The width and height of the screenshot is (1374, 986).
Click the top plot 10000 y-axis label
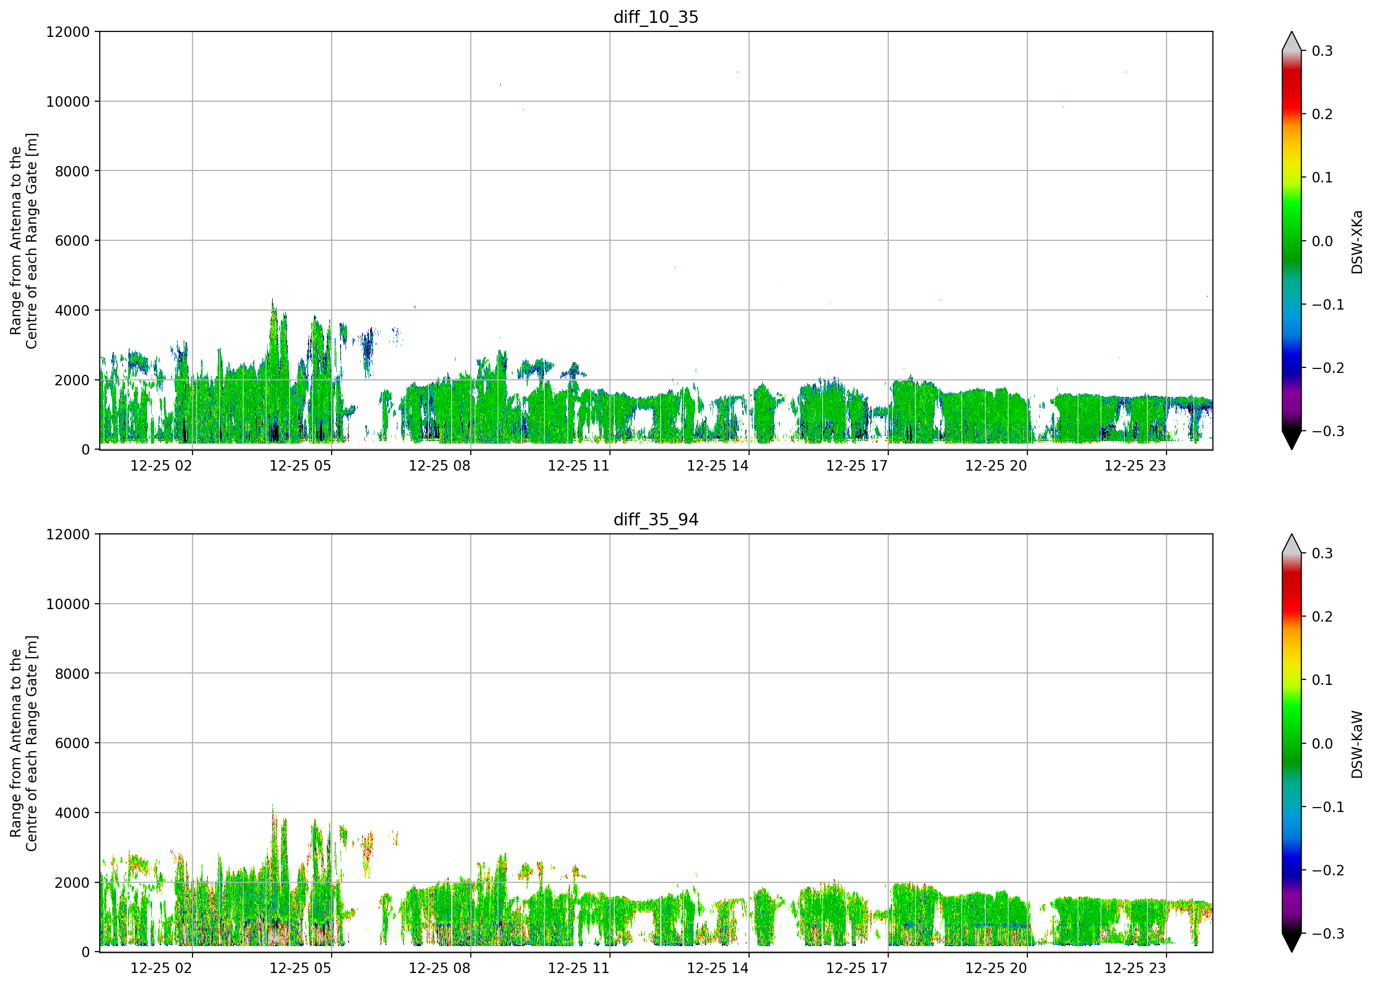68,102
